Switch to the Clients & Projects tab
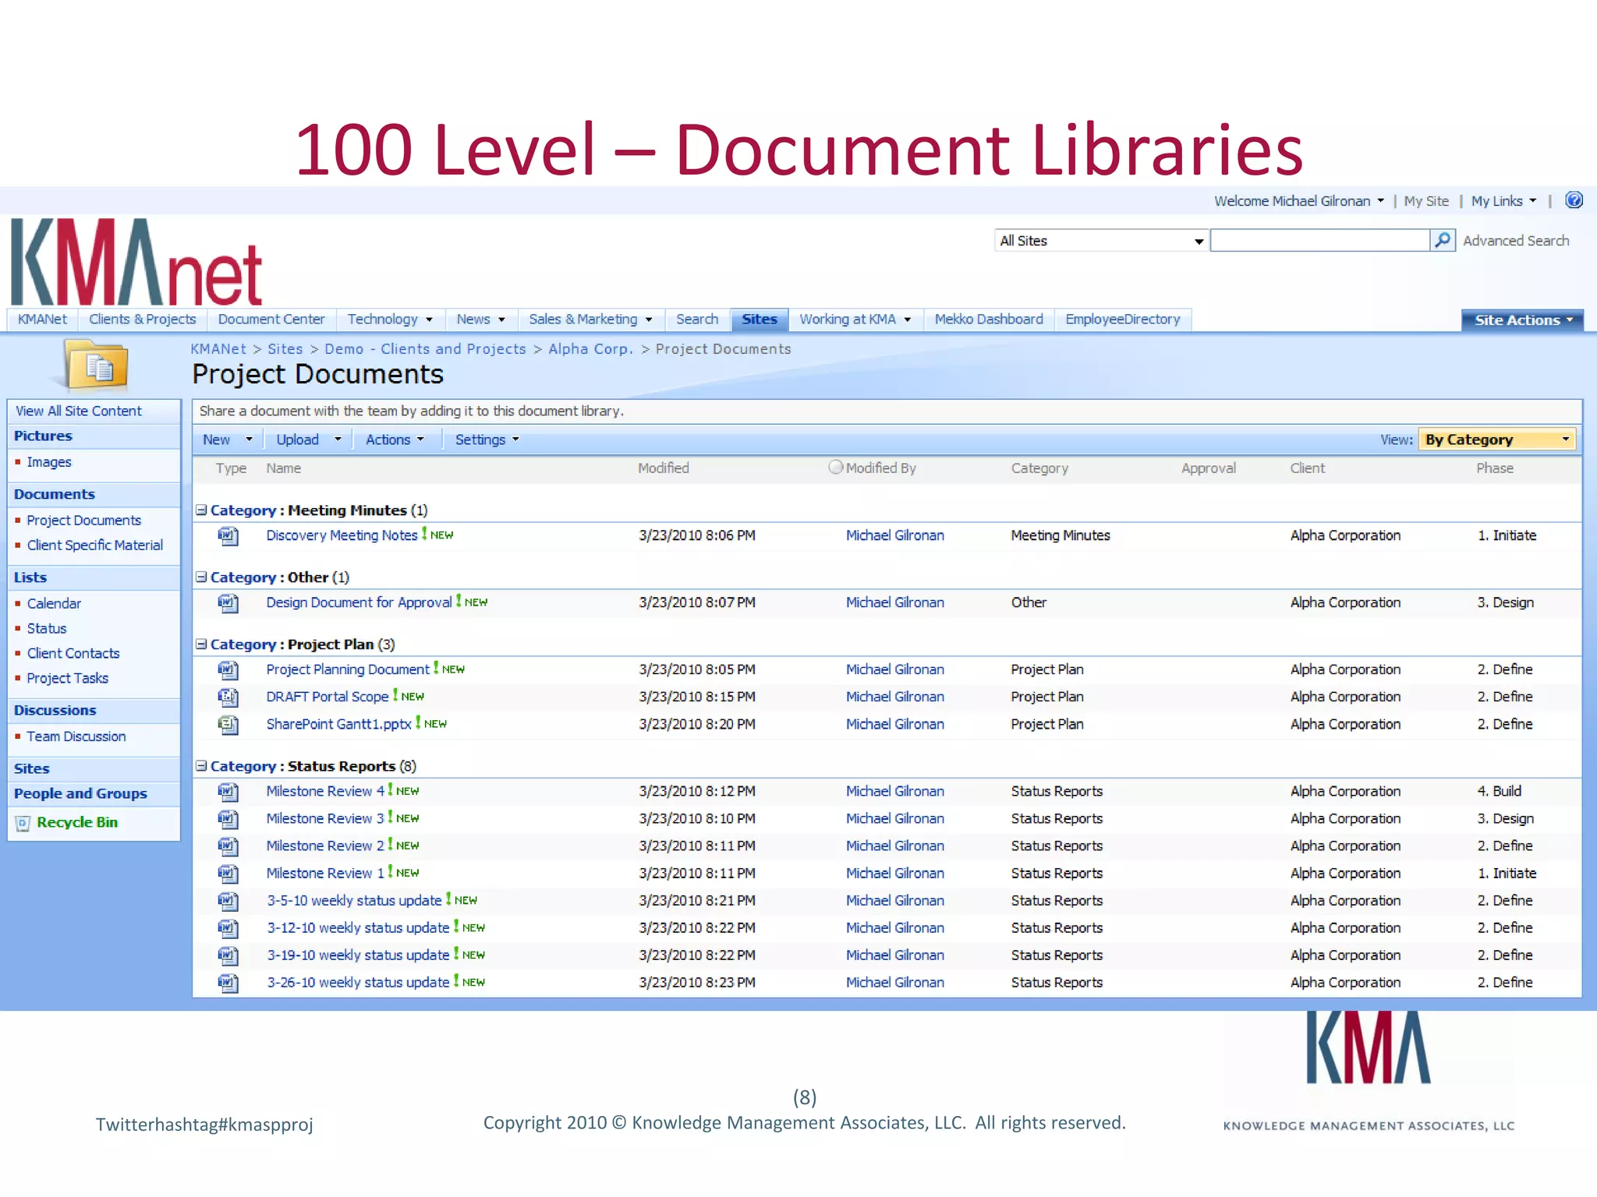Image resolution: width=1597 pixels, height=1197 pixels. (x=143, y=320)
